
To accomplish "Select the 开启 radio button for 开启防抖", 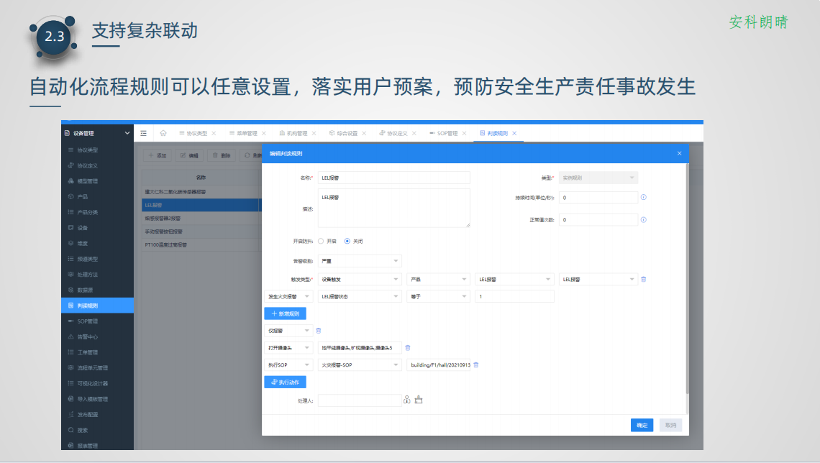I will (x=321, y=242).
